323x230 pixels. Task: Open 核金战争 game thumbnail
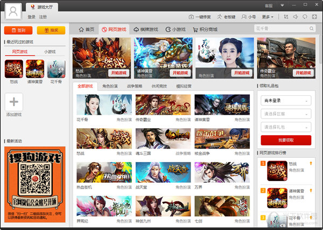222,138
